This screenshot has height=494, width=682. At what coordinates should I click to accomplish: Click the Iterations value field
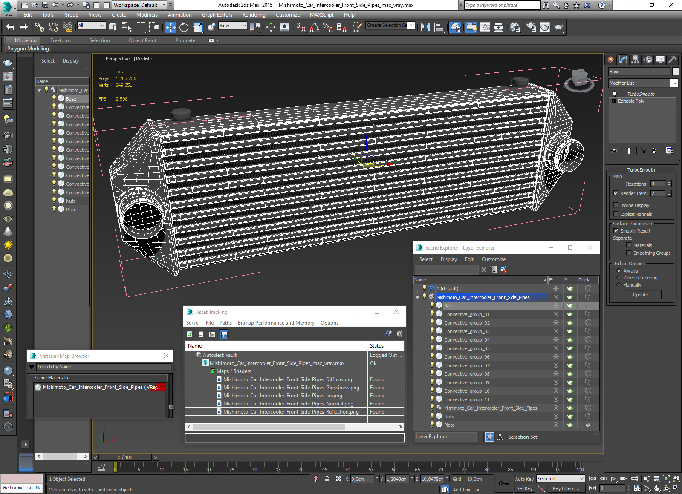click(x=658, y=184)
